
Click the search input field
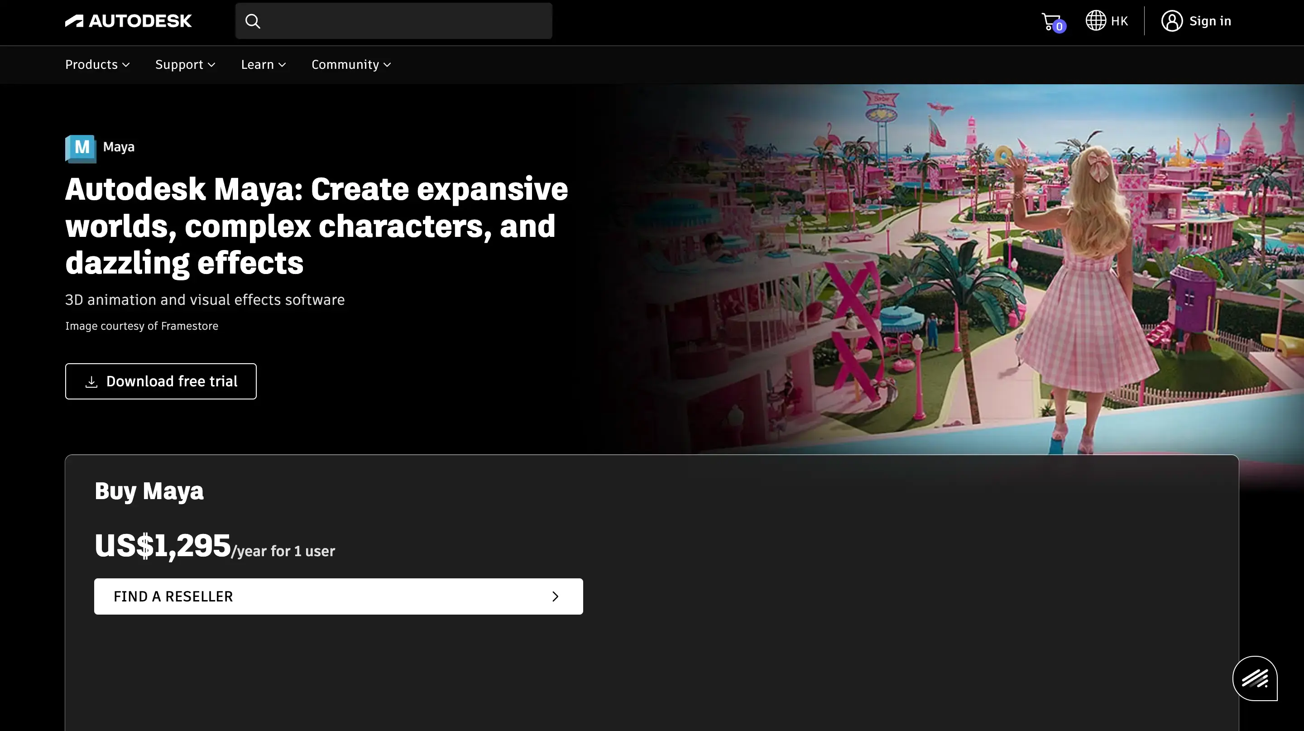click(394, 21)
